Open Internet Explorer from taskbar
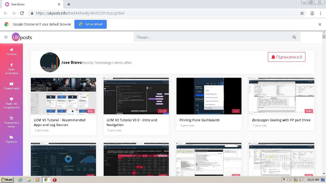 20,180
